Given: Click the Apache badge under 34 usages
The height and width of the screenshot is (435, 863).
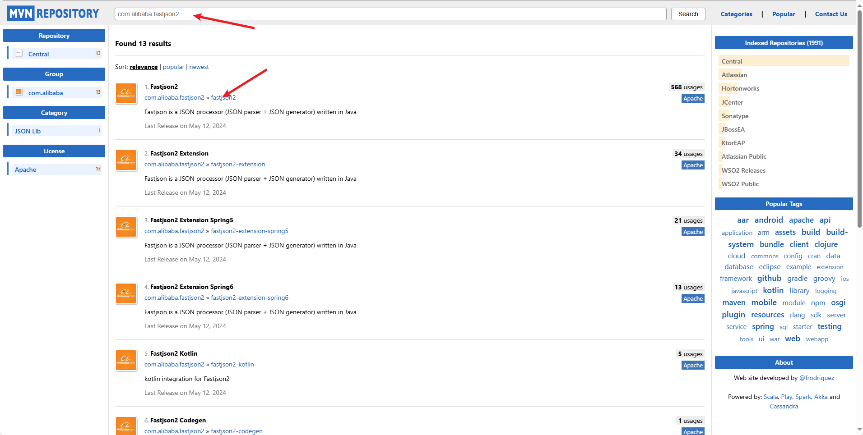Looking at the screenshot, I should point(693,165).
